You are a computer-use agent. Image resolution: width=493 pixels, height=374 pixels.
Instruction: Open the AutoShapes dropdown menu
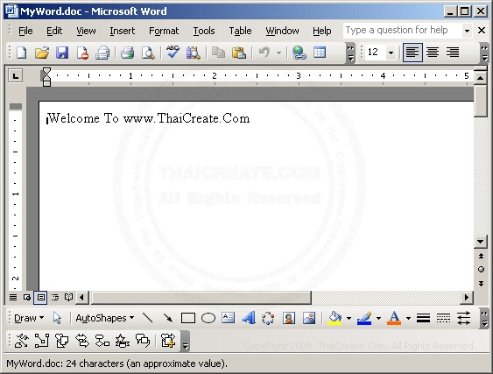point(105,318)
